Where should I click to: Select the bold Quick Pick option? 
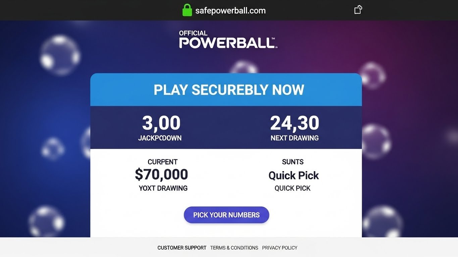(x=294, y=175)
